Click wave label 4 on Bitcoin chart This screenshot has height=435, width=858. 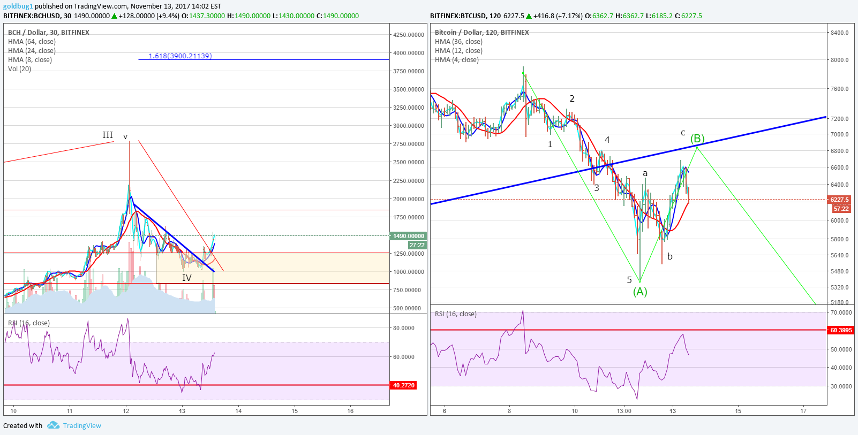[607, 140]
